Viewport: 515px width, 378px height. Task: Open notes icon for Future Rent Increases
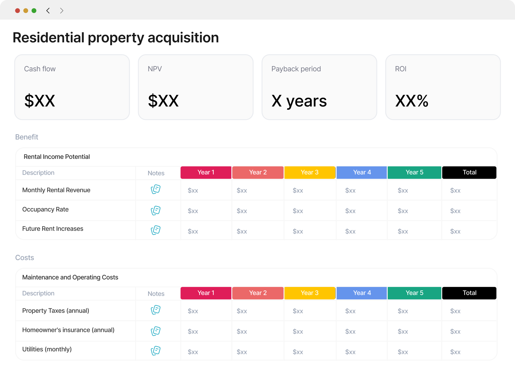click(156, 230)
